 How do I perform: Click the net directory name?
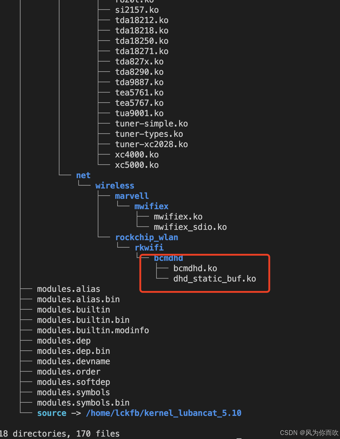pyautogui.click(x=83, y=175)
